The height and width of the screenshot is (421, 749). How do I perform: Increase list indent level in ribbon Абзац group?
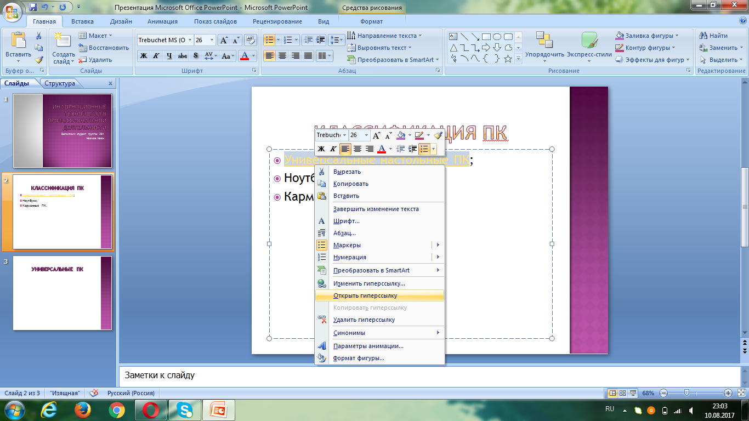321,40
